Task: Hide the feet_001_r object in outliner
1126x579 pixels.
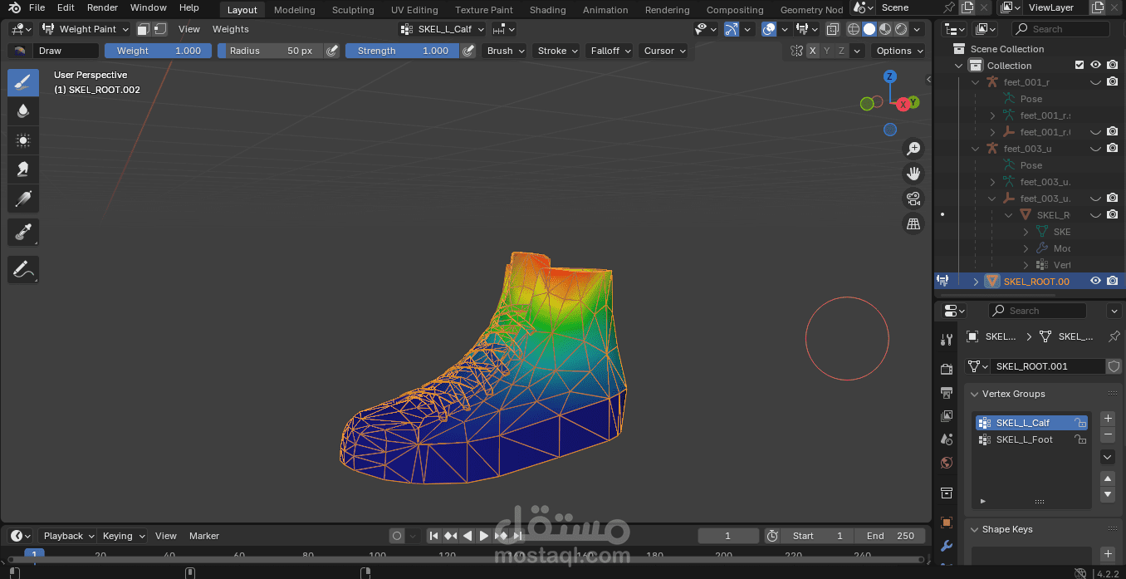Action: click(1095, 82)
